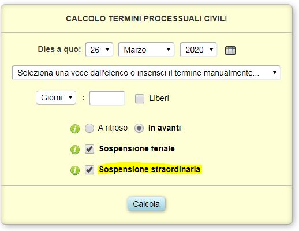Viewport: 299px width, 231px height.
Task: Click info icon next to Sospensione straordinaria
Action: [75, 170]
